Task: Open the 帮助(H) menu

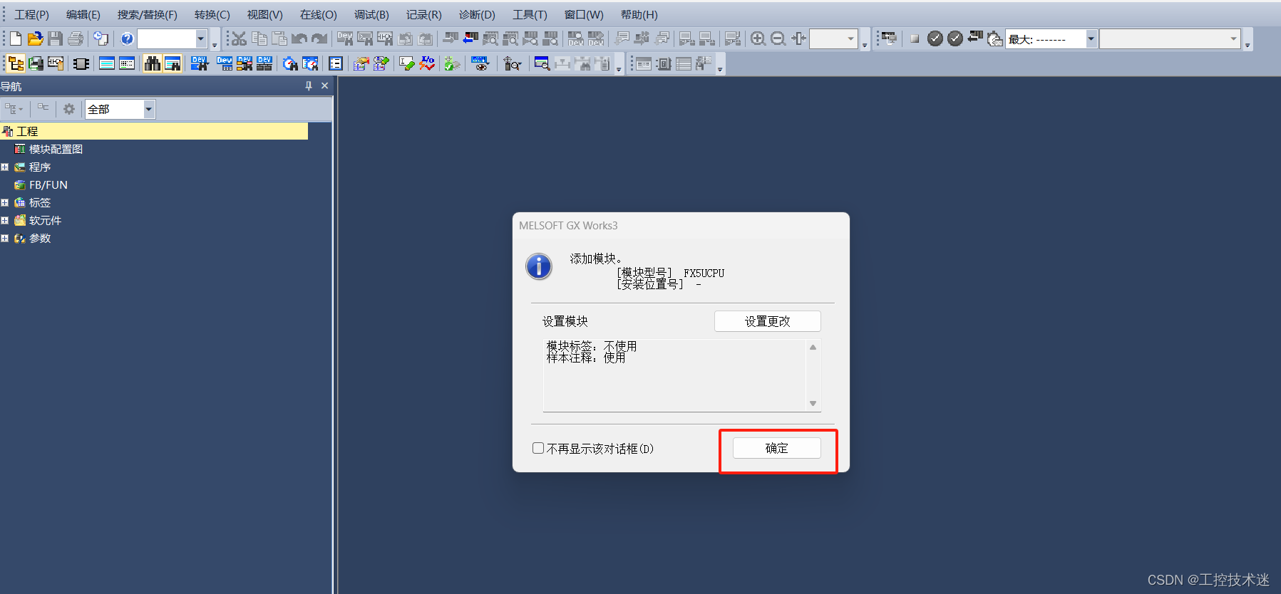Action: (639, 14)
